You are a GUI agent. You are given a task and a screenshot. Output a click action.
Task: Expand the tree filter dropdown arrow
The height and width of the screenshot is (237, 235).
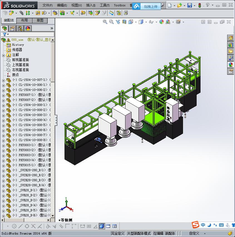(8, 34)
